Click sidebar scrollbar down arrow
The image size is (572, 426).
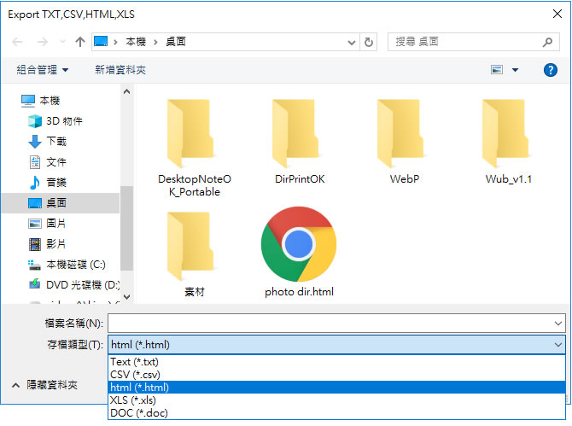pyautogui.click(x=126, y=297)
